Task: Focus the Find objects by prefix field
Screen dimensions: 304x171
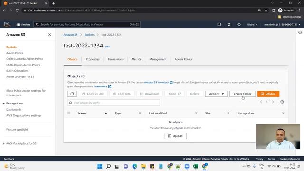Action: [x=114, y=103]
